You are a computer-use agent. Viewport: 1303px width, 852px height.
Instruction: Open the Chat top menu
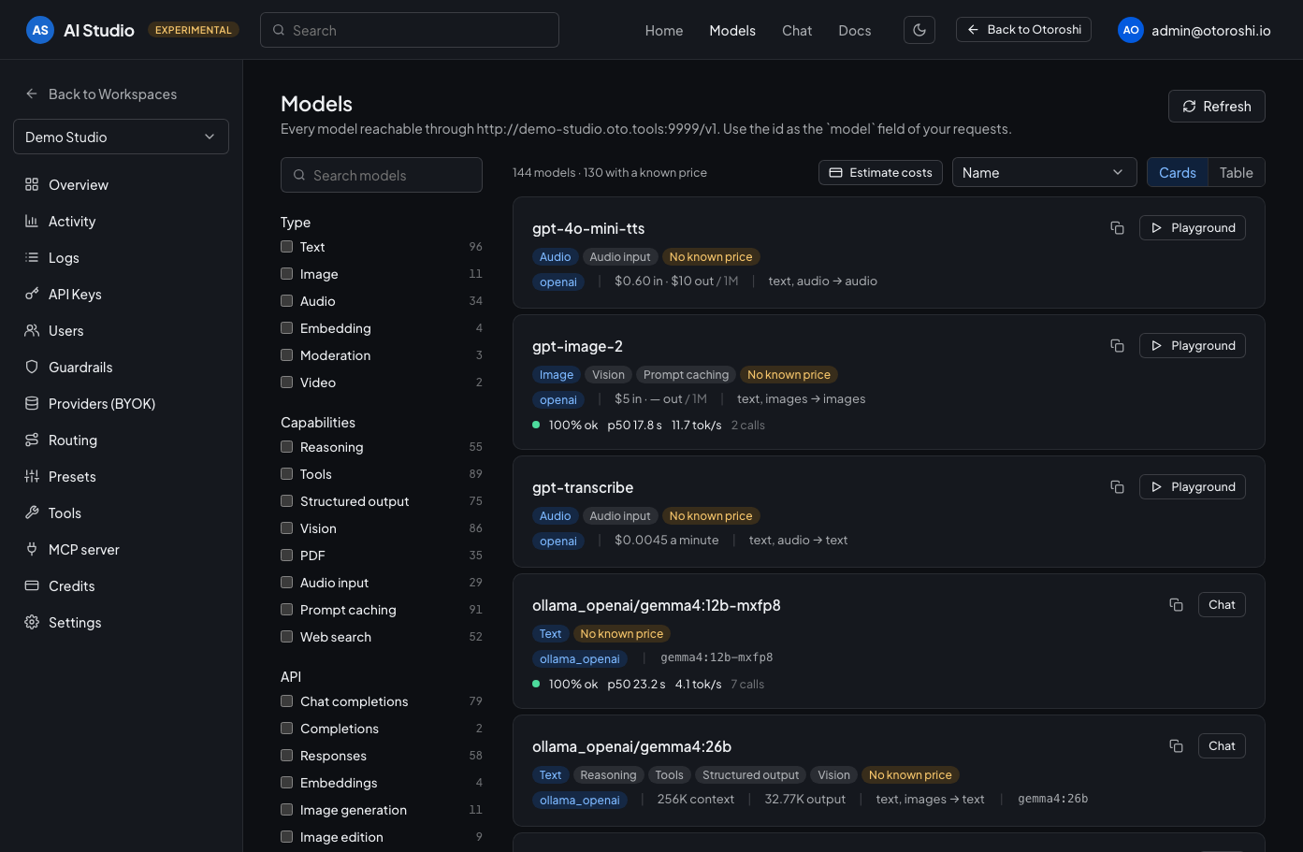797,31
